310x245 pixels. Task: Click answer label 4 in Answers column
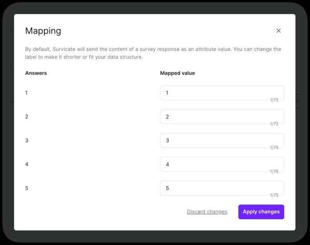tap(27, 164)
